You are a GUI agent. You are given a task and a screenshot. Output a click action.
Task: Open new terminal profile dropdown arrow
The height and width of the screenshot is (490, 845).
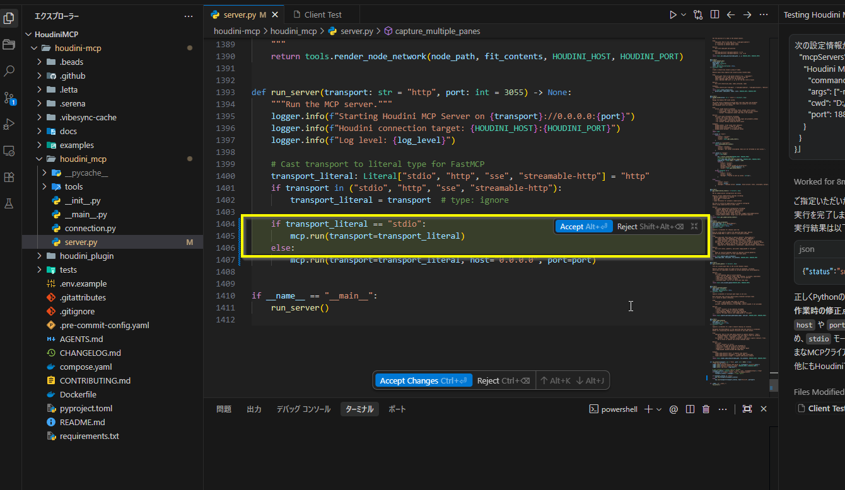pyautogui.click(x=659, y=409)
